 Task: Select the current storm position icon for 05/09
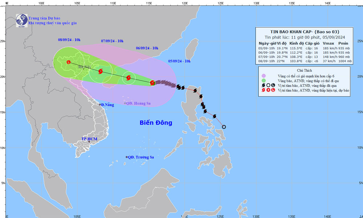pos(152,83)
